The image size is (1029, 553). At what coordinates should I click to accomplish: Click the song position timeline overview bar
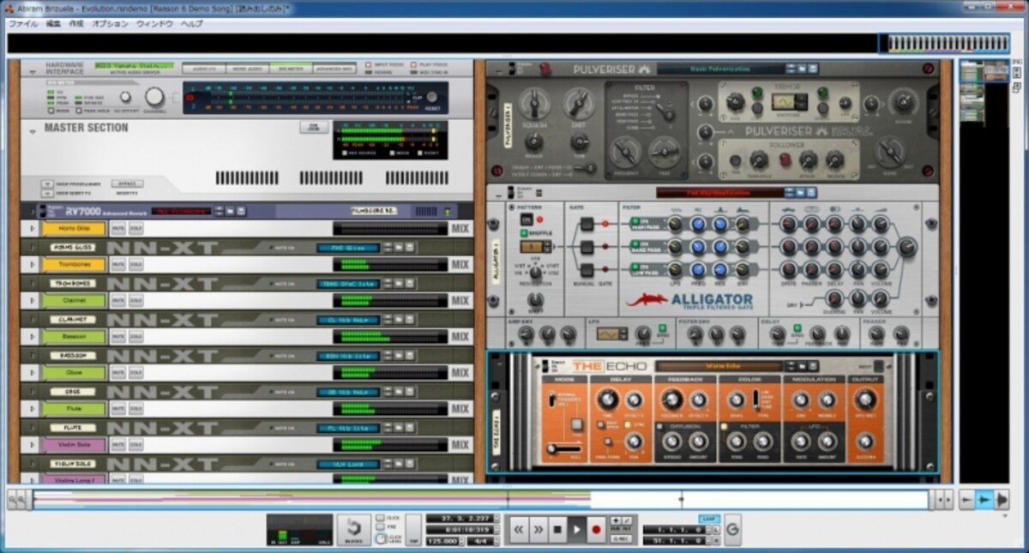pyautogui.click(x=480, y=499)
